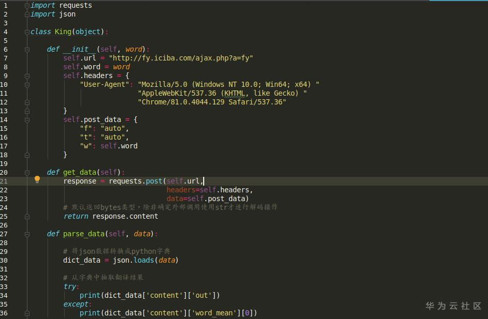The width and height of the screenshot is (488, 319).
Task: Click the 'dict_data' variable on line 30
Action: (x=82, y=260)
